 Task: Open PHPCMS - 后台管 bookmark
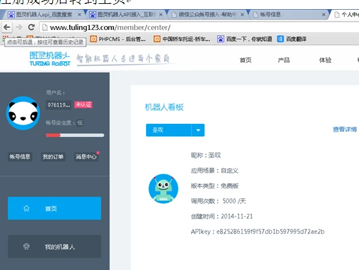(118, 39)
